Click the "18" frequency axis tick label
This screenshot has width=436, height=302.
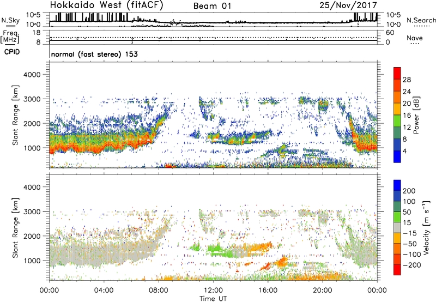click(x=36, y=33)
